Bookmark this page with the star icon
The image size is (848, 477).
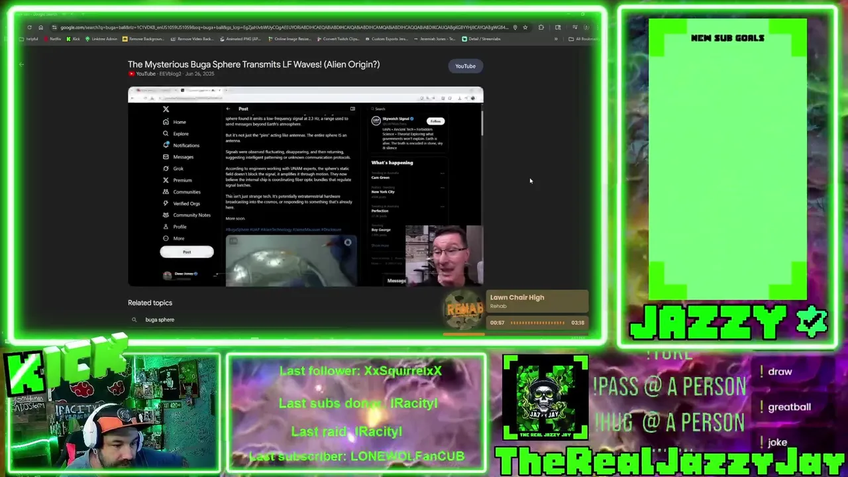pyautogui.click(x=525, y=27)
